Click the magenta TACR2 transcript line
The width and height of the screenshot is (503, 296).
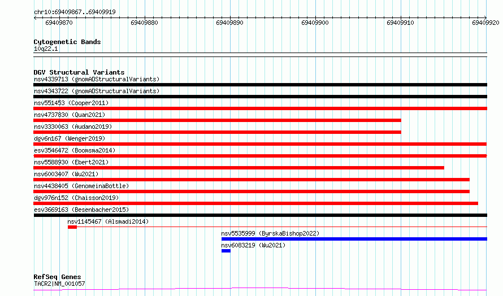260,289
